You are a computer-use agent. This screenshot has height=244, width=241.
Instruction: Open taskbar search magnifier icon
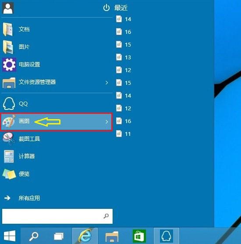click(33, 236)
